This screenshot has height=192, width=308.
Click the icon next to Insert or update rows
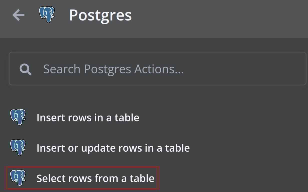click(x=18, y=148)
